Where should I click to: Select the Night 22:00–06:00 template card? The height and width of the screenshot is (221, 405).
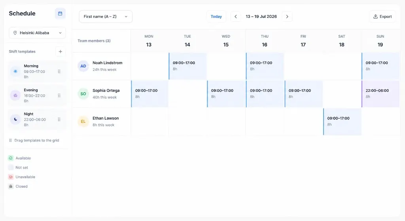pyautogui.click(x=37, y=119)
